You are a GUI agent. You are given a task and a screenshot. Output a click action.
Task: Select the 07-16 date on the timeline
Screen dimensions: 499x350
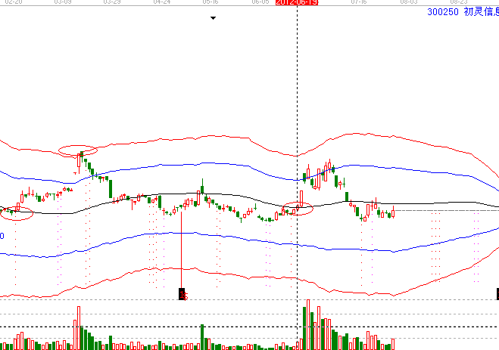tap(359, 3)
